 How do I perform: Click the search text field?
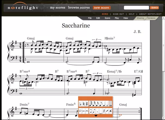tap(136, 8)
